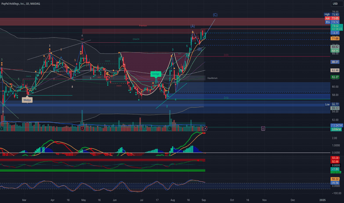
Task: Click the red 53.00 indicator value label
Action: point(335,158)
